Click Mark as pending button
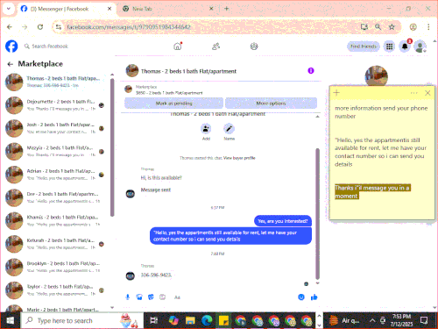Viewport: 438px width, 329px height. (173, 104)
